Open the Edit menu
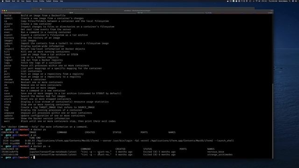Image resolution: width=299 pixels, height=168 pixels. coord(18,1)
